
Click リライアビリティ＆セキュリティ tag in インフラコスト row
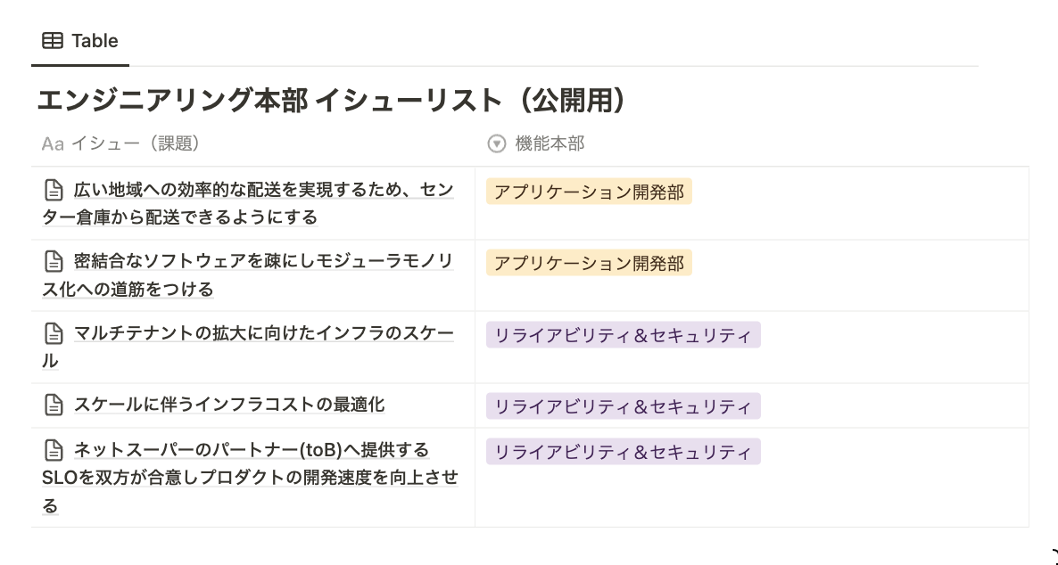(623, 406)
